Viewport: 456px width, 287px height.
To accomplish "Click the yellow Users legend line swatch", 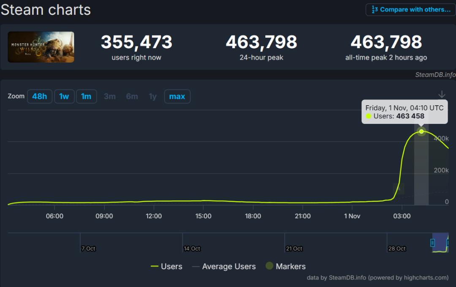I will coord(155,266).
